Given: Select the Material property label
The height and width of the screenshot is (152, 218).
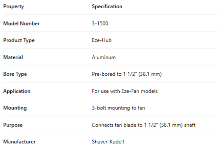Looking at the screenshot, I should tap(13, 57).
